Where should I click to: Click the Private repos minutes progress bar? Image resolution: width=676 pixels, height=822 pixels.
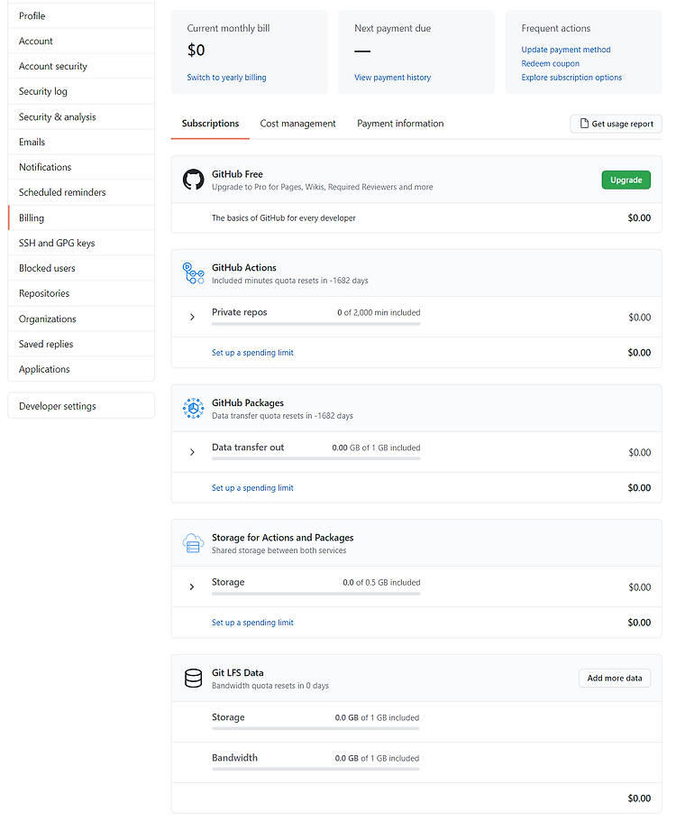pyautogui.click(x=315, y=324)
